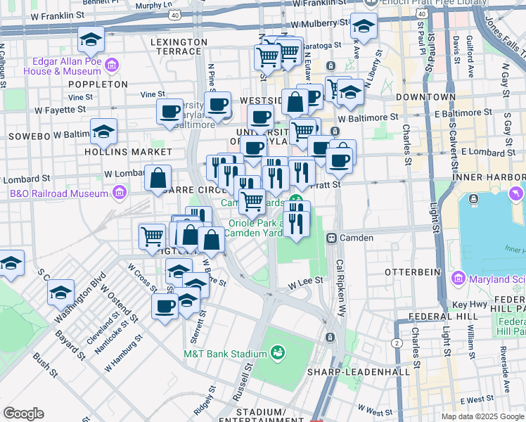The image size is (526, 422).
Task: Select the OTTERBEIN neighborhood label
Action: pyautogui.click(x=413, y=272)
